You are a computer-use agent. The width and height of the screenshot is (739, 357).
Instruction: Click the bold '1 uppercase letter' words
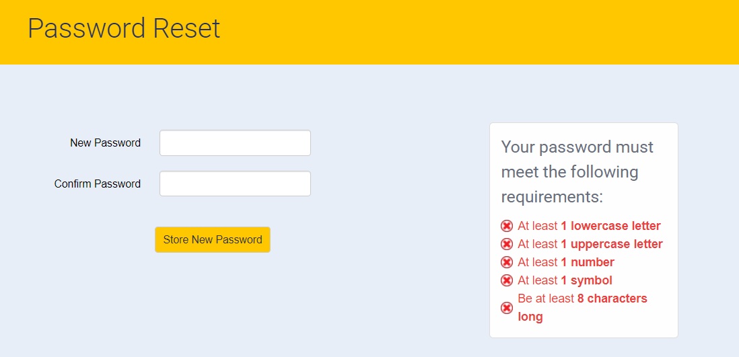tap(611, 244)
